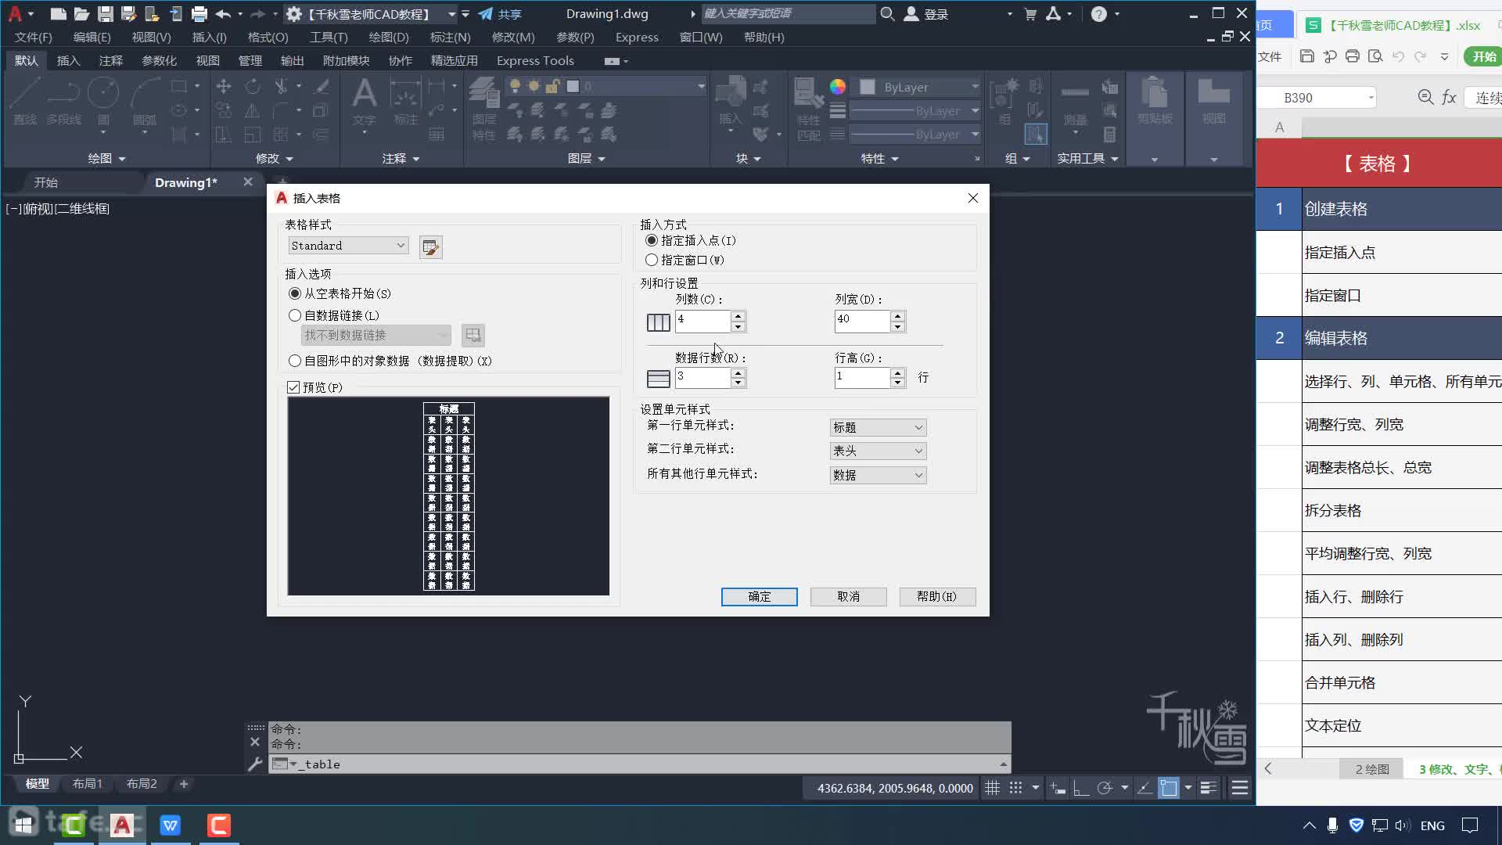Open the Layer Properties tool
1502x845 pixels.
pos(484,108)
